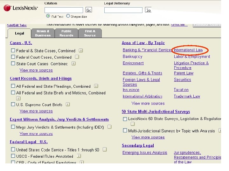
Task: Open info icon for U.S. Supreme Court Briefs
Action: (x=68, y=104)
